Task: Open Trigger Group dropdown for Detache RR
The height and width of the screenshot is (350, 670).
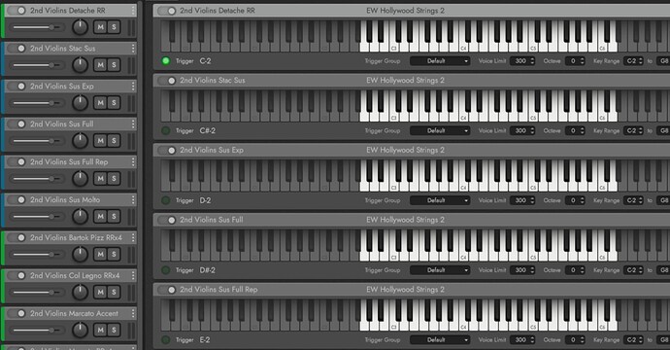Action: [x=440, y=61]
